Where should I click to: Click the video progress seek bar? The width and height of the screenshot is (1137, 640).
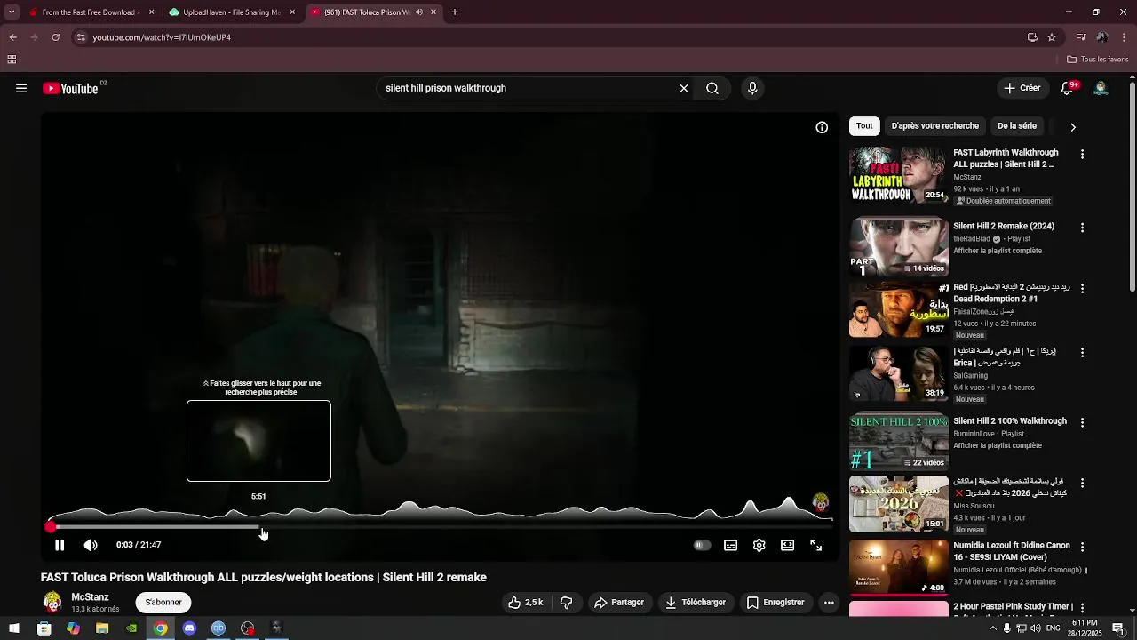tap(440, 527)
